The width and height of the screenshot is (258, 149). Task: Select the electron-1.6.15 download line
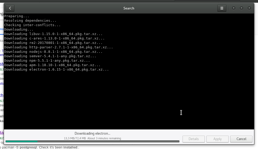(x=56, y=70)
